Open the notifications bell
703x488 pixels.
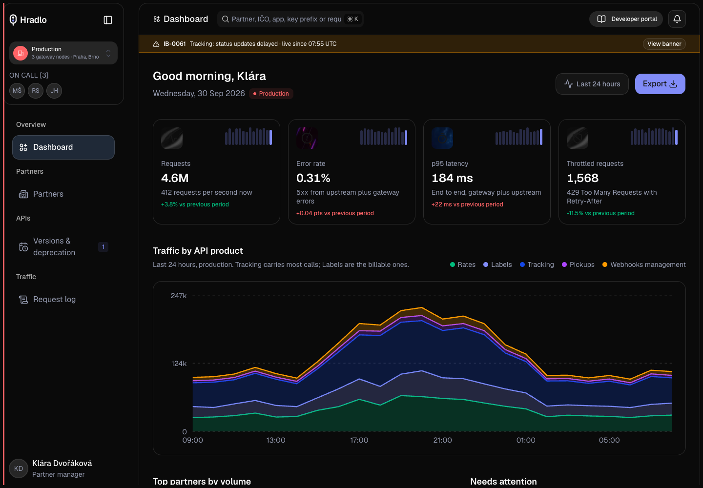pyautogui.click(x=677, y=19)
